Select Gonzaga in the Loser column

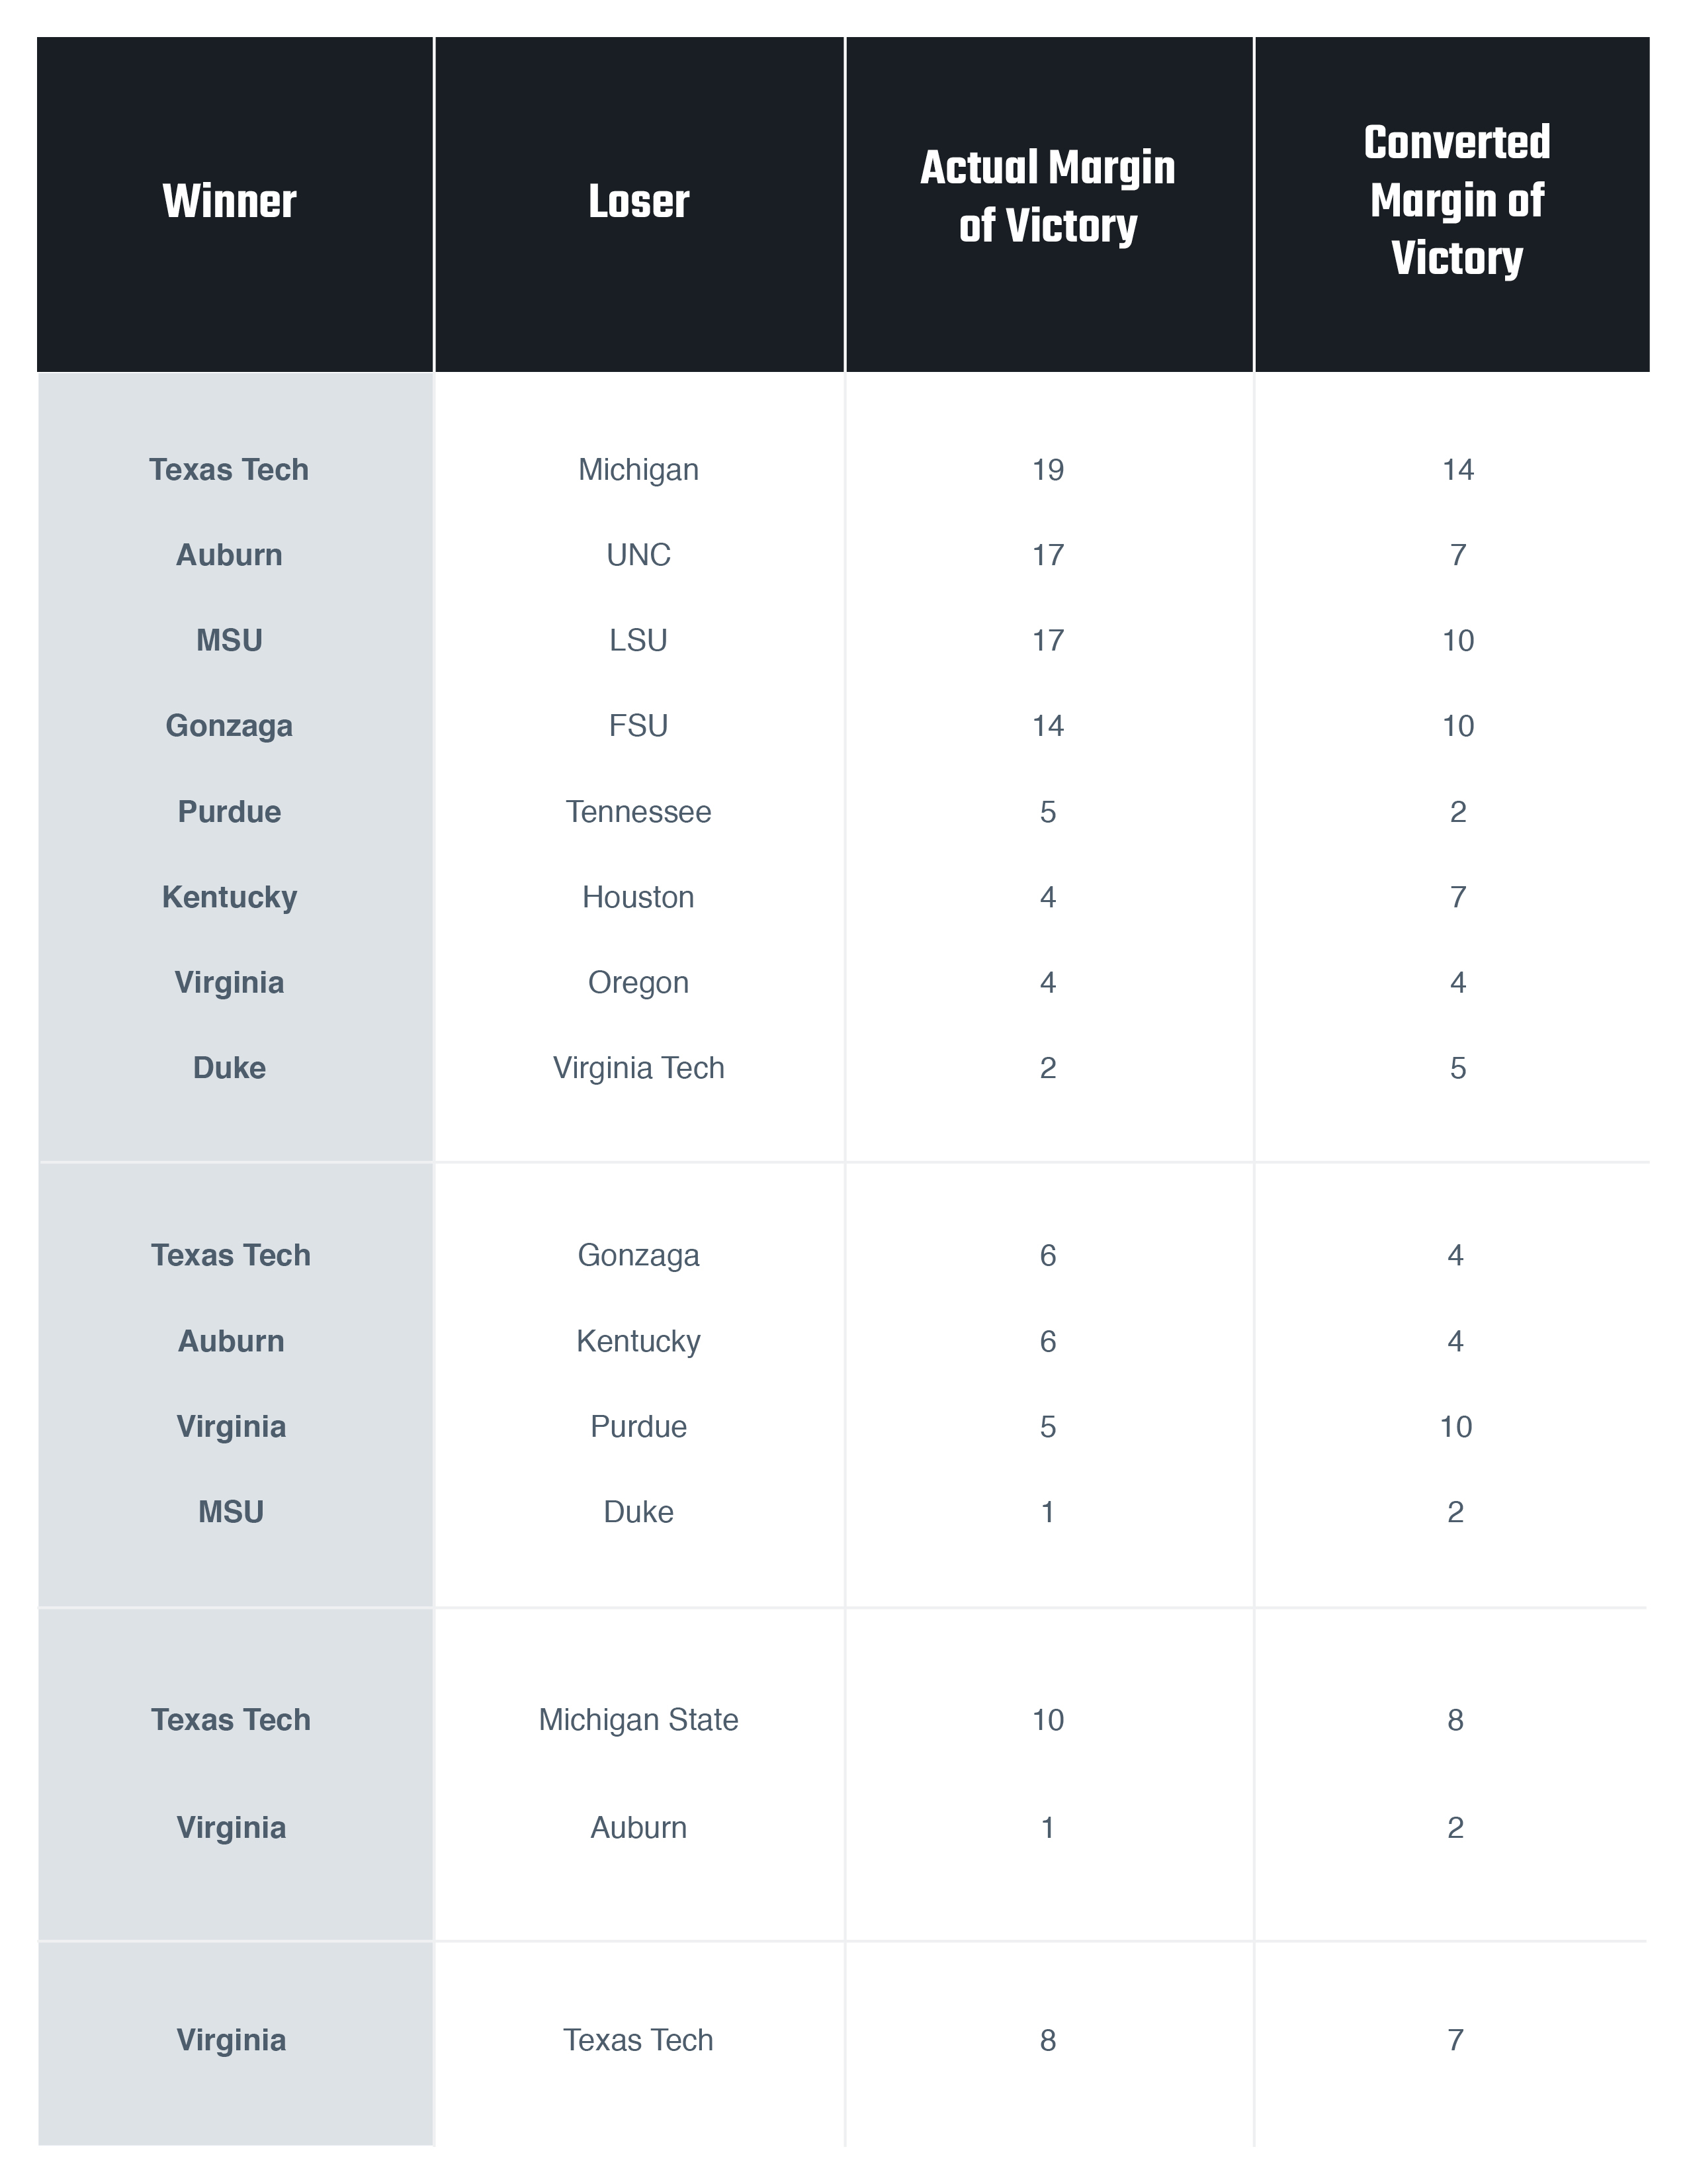point(638,1255)
